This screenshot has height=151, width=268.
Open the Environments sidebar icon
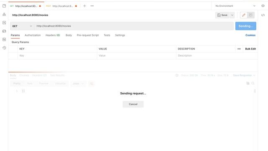pyautogui.click(x=4, y=23)
